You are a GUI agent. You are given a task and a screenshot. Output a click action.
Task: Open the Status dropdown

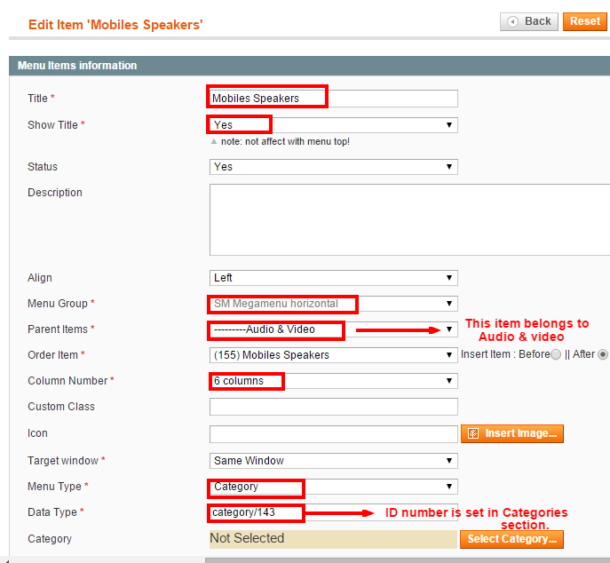[333, 167]
